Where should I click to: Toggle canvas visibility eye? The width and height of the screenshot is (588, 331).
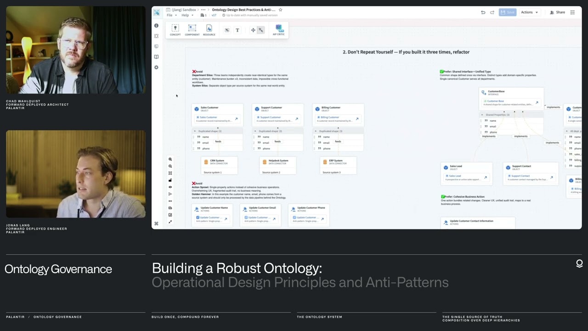point(170,187)
